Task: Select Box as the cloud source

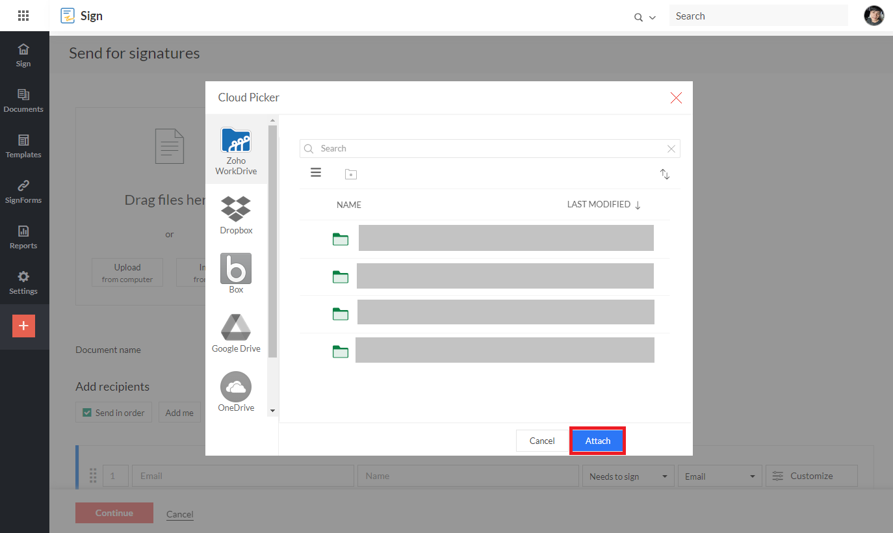Action: coord(236,273)
